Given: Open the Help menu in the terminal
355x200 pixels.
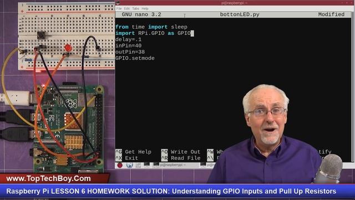Looking at the screenshot, I should click(x=145, y=9).
